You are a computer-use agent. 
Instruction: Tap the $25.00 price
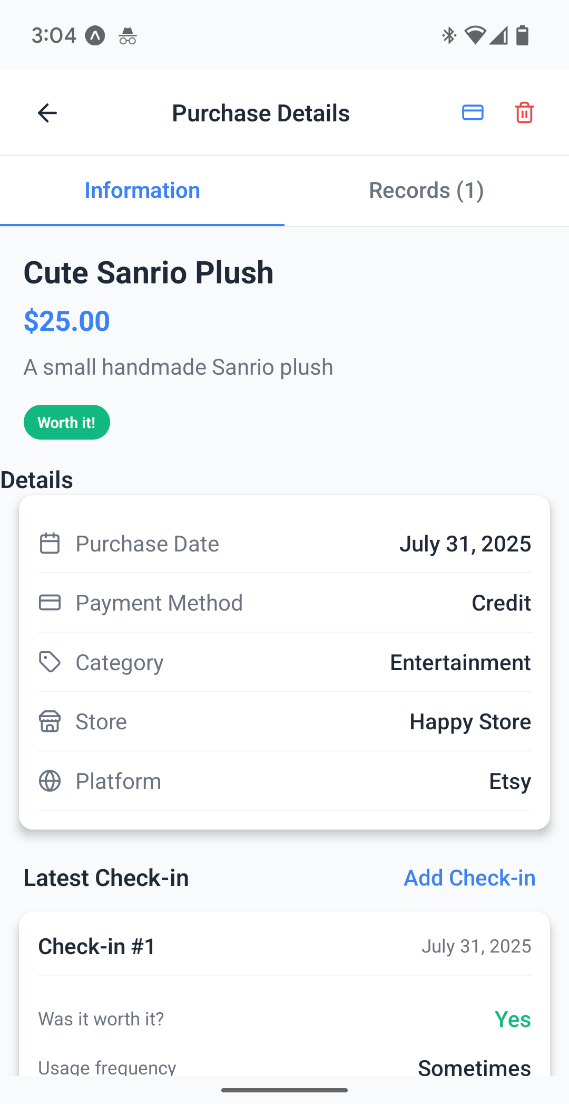(67, 321)
